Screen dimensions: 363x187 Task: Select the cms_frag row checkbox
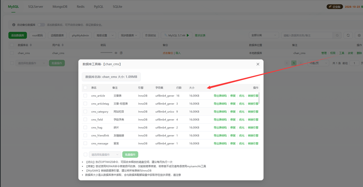(x=85, y=127)
